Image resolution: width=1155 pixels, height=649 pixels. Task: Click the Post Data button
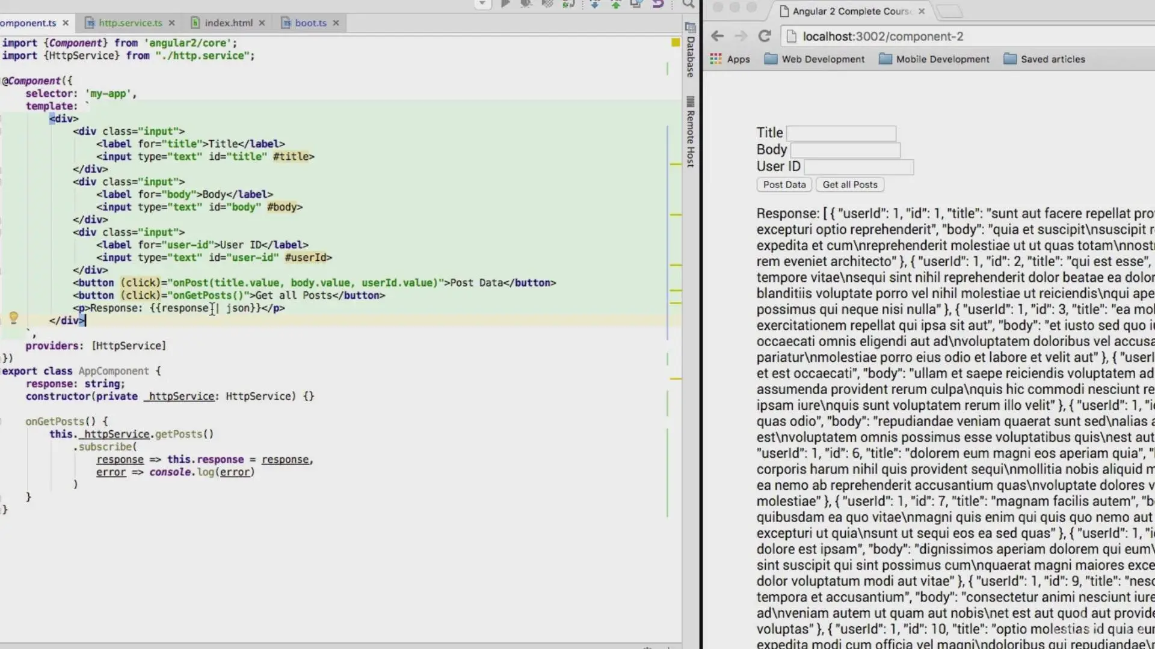784,184
